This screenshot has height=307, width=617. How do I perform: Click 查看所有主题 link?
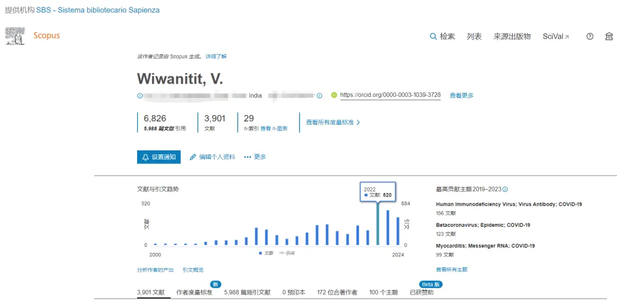pos(452,270)
